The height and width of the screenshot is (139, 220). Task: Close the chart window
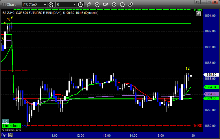click(x=215, y=2)
